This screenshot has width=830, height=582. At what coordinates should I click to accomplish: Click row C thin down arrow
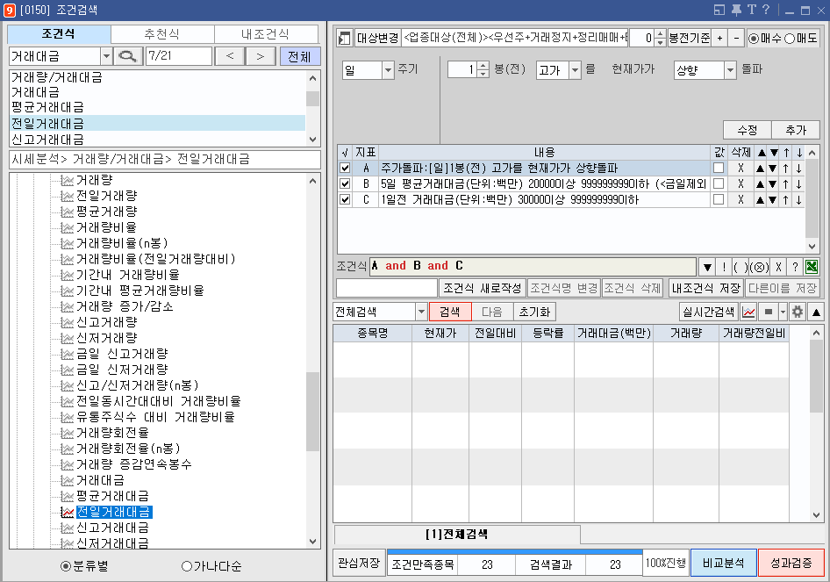(x=798, y=200)
